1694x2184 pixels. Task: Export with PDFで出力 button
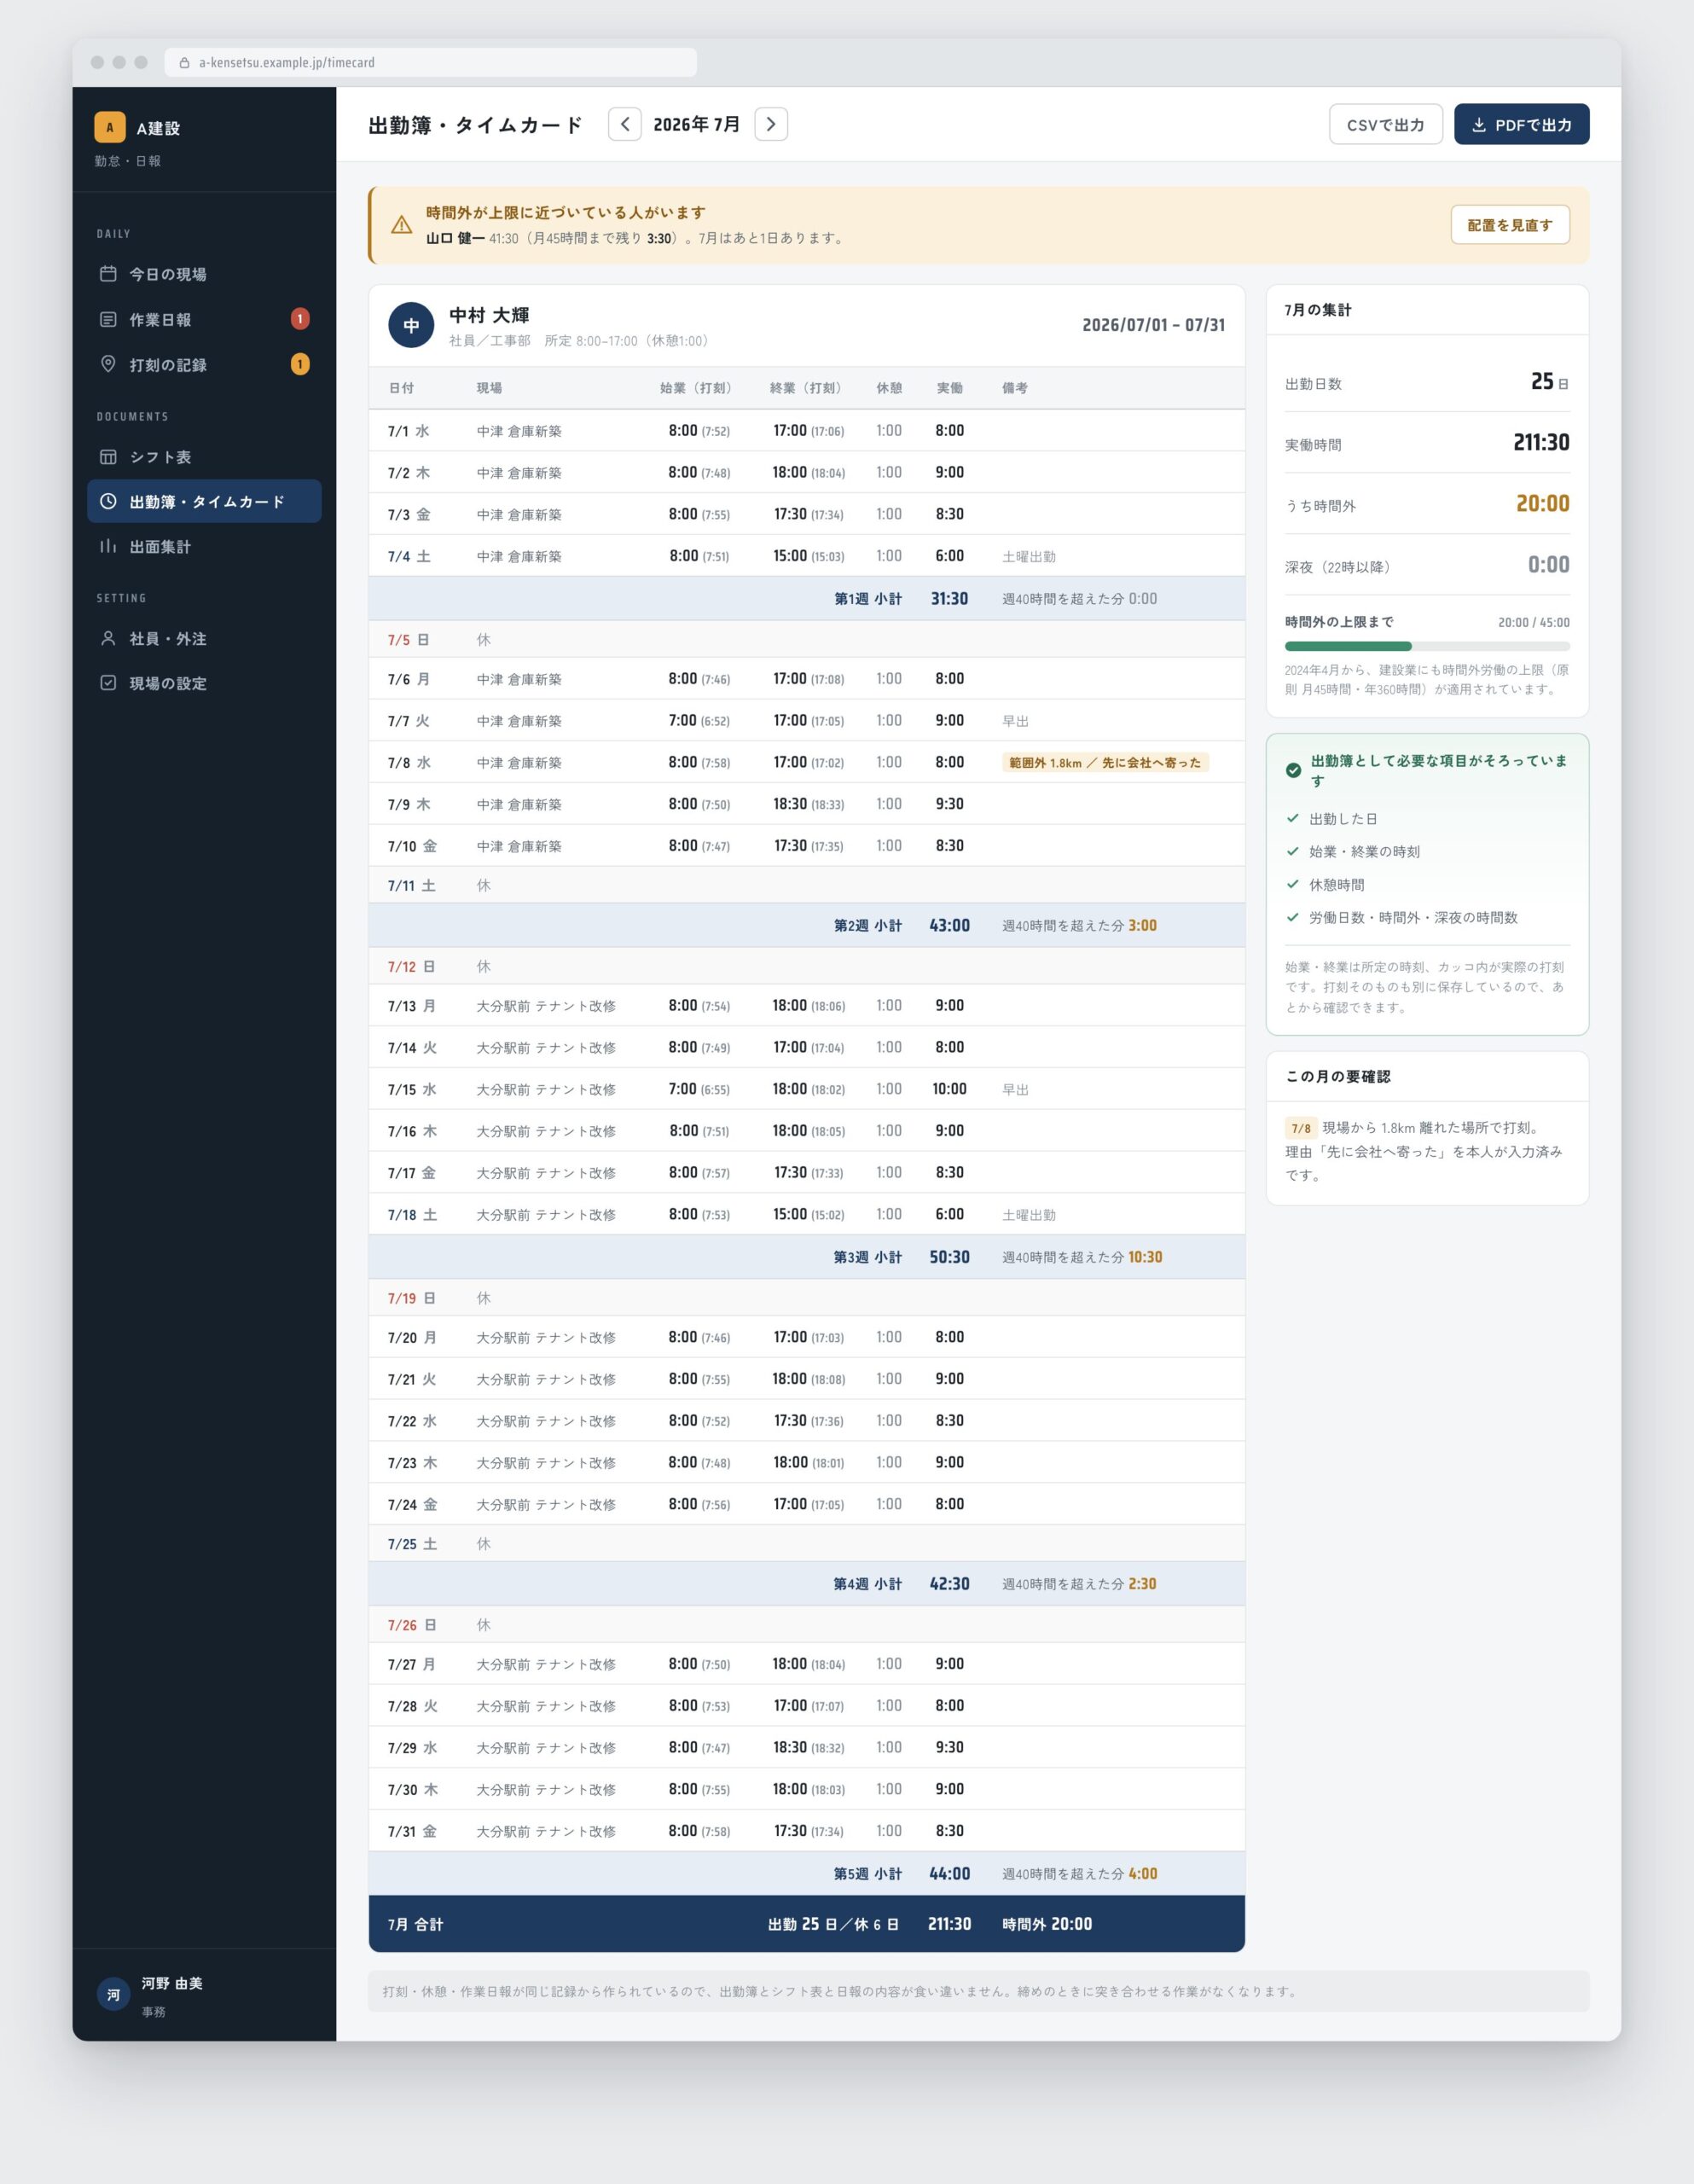[1522, 124]
